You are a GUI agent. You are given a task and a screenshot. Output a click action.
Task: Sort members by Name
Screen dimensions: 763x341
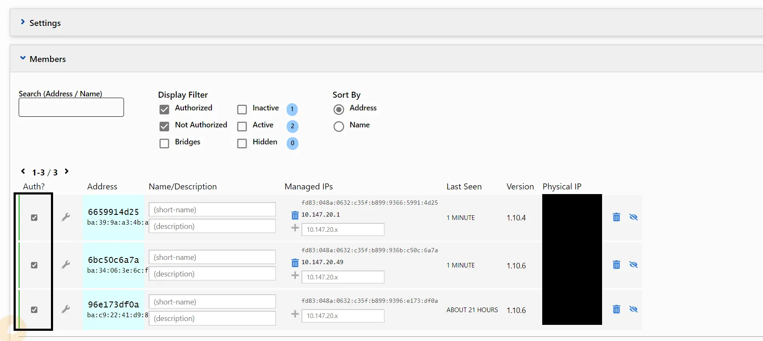tap(339, 127)
